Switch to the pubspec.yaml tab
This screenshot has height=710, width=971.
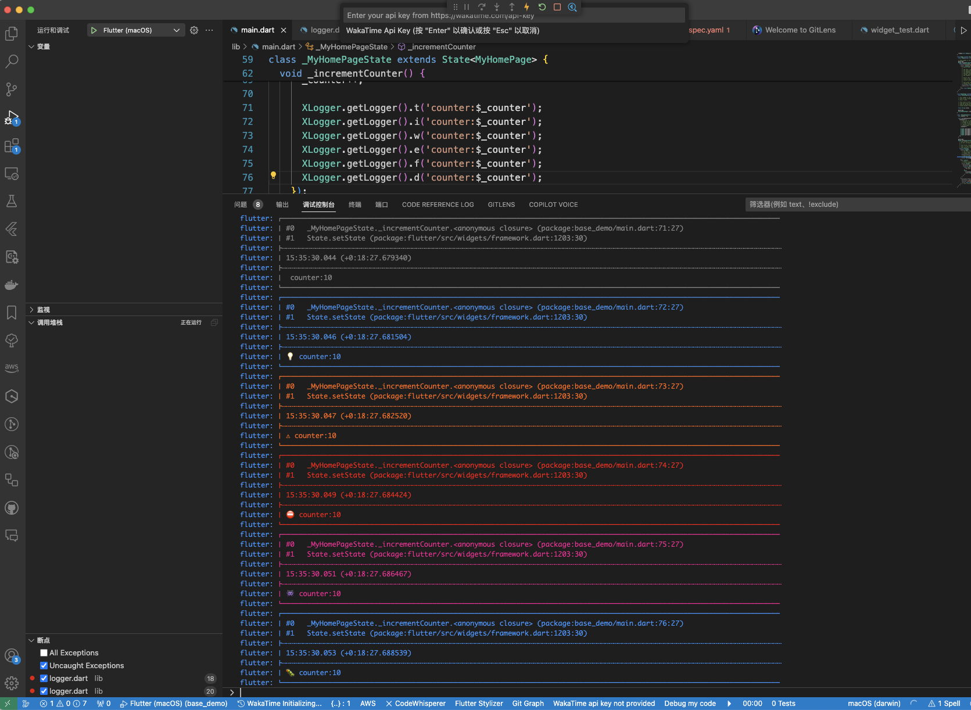pyautogui.click(x=709, y=30)
